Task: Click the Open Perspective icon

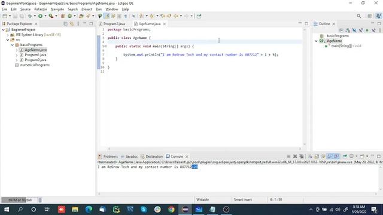Action: 370,16
